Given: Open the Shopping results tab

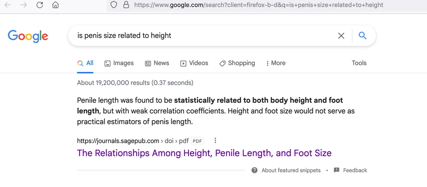Looking at the screenshot, I should coord(237,63).
